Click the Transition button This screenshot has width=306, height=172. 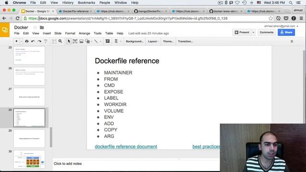point(186,42)
